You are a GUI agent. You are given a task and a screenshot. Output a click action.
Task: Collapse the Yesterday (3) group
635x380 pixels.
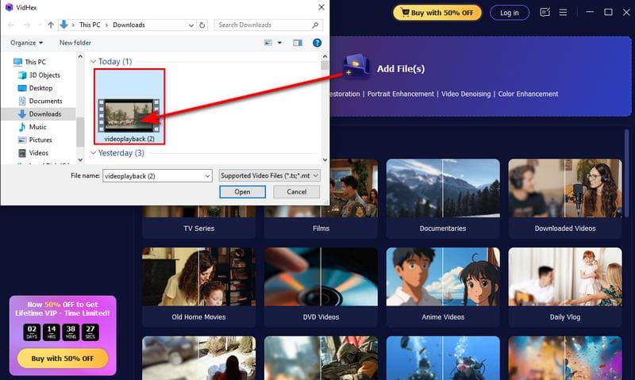click(93, 153)
